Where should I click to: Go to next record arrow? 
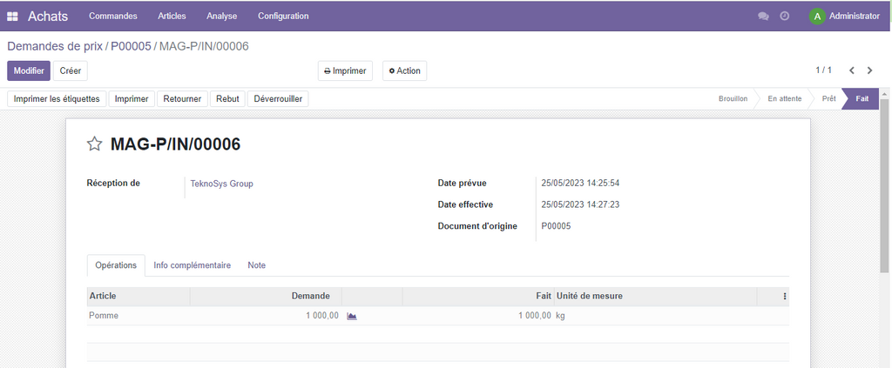pyautogui.click(x=869, y=70)
